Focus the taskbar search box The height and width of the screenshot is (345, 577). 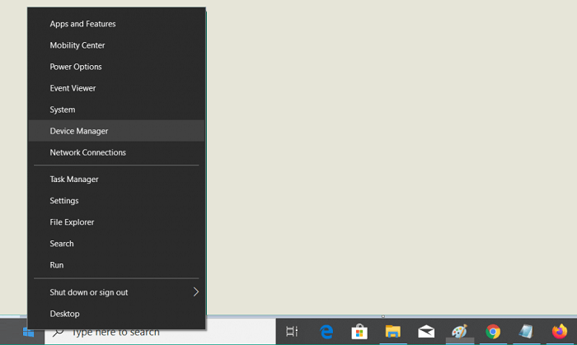tap(160, 332)
